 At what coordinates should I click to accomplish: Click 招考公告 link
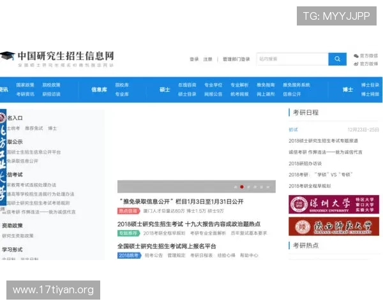pyautogui.click(x=154, y=256)
